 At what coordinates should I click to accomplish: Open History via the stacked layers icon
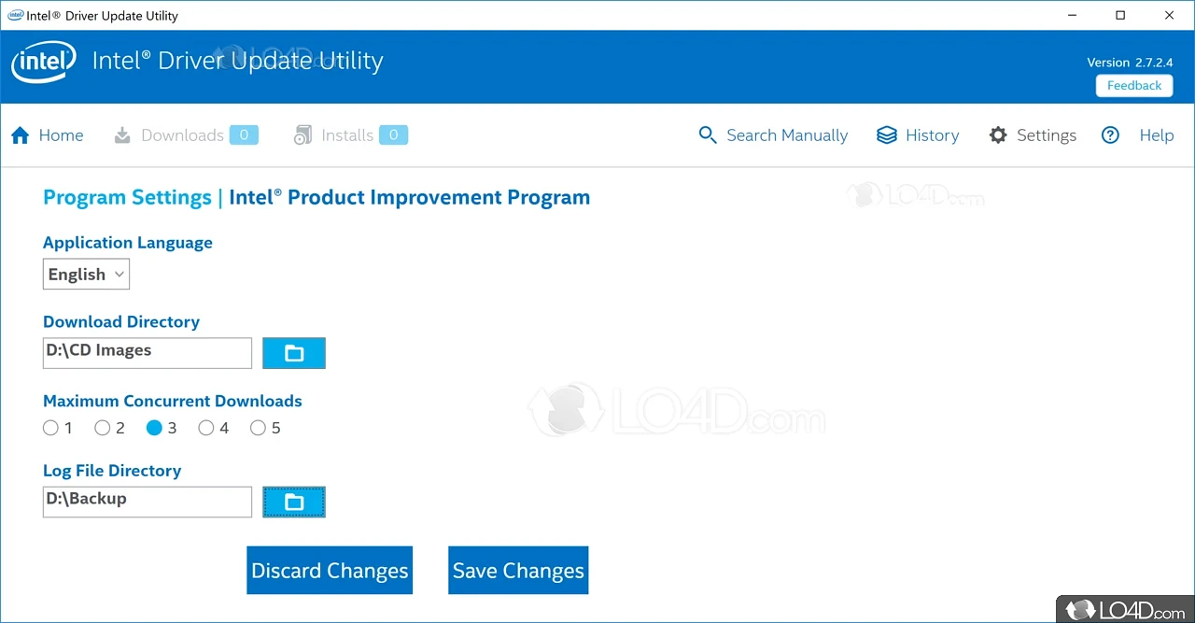886,135
